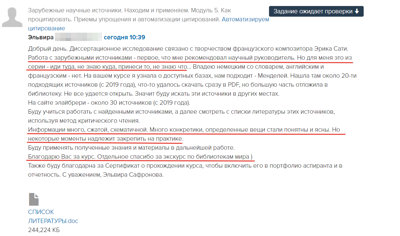Click the "СПИСОК" attachment title
Screen dimensions: 400x236
[x=41, y=212]
